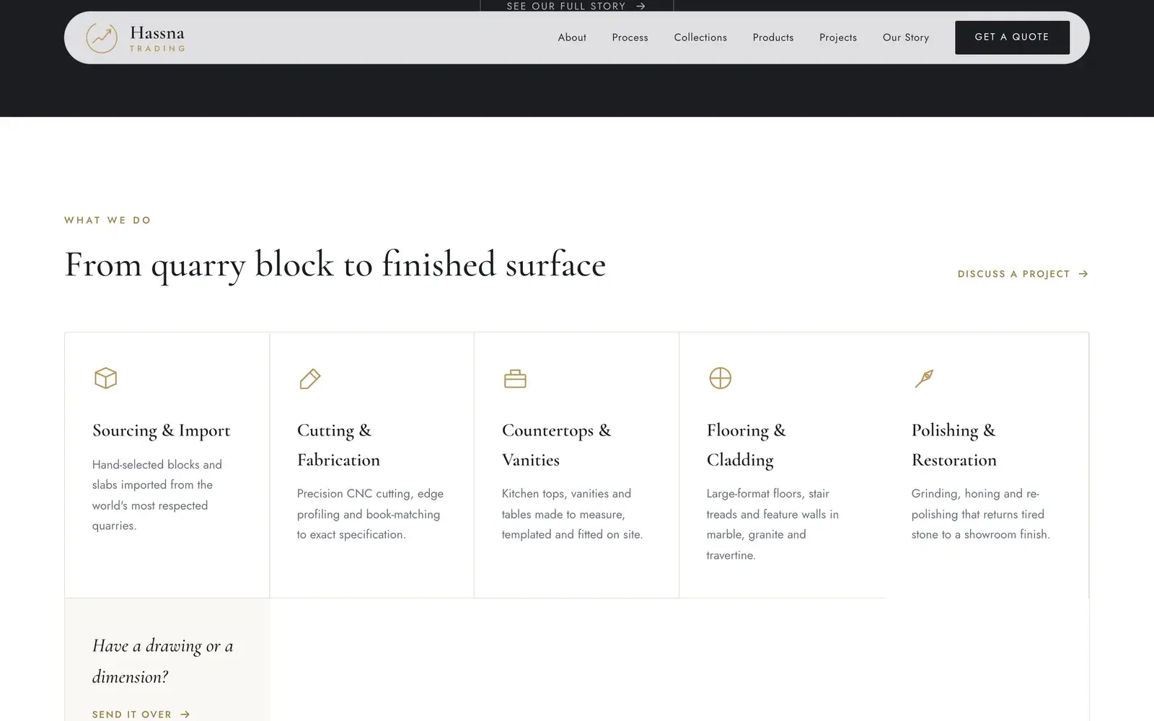Open the About menu item
This screenshot has width=1154, height=721.
[x=572, y=37]
